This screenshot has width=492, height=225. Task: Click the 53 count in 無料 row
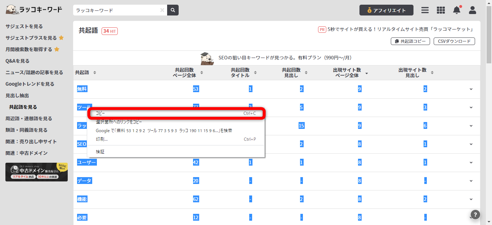click(196, 89)
